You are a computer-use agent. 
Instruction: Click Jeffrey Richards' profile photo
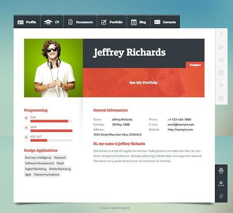click(54, 68)
